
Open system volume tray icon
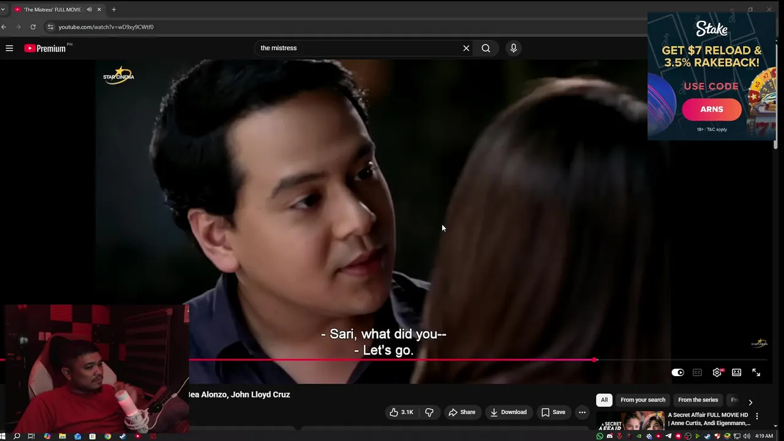pos(747,436)
